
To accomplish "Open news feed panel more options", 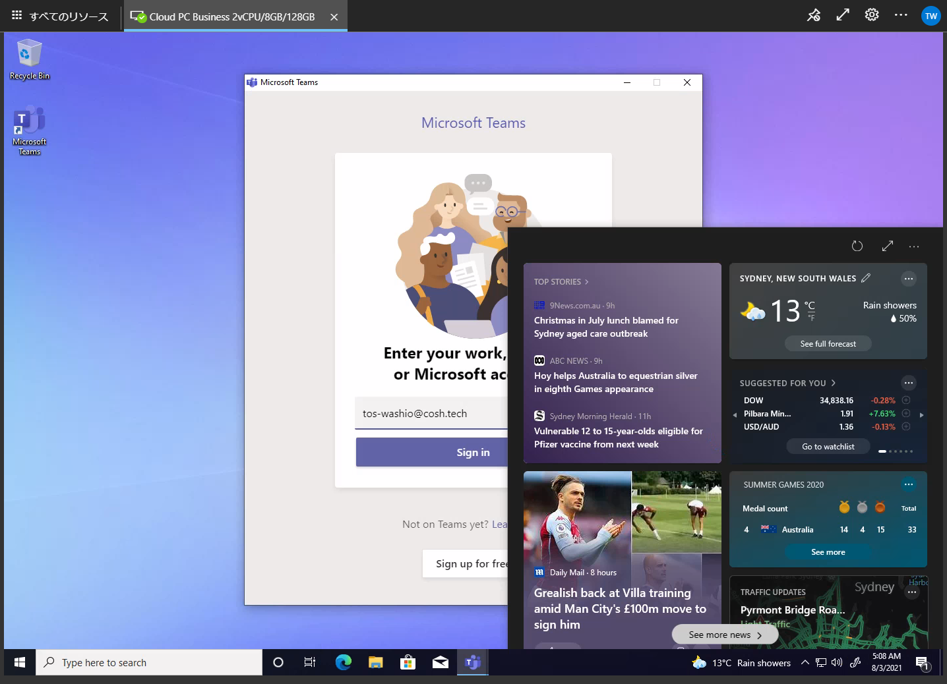I will [x=914, y=246].
